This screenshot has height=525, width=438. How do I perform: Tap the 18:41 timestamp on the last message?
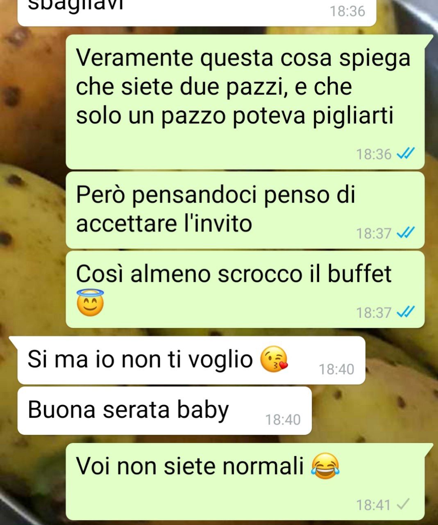(373, 504)
